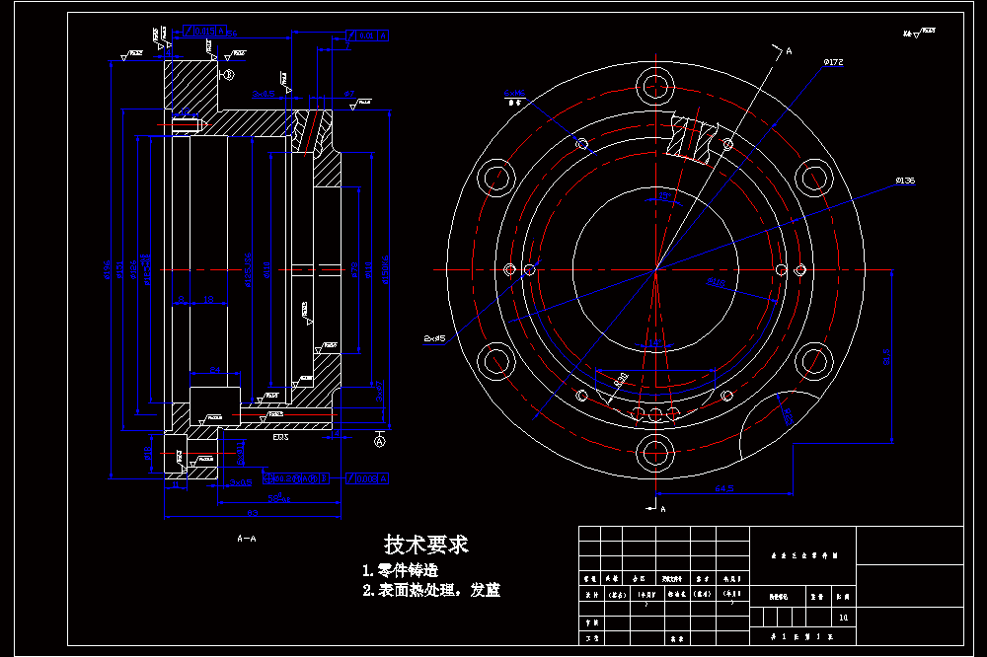The height and width of the screenshot is (657, 987).
Task: Click the 6xM6 thread callout
Action: pos(514,93)
